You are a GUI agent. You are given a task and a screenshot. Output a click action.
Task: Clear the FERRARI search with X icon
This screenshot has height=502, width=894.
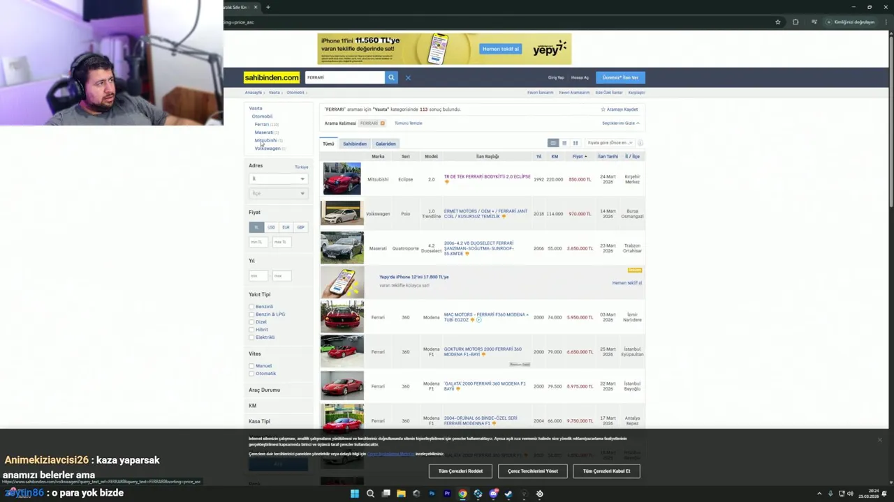coord(408,77)
